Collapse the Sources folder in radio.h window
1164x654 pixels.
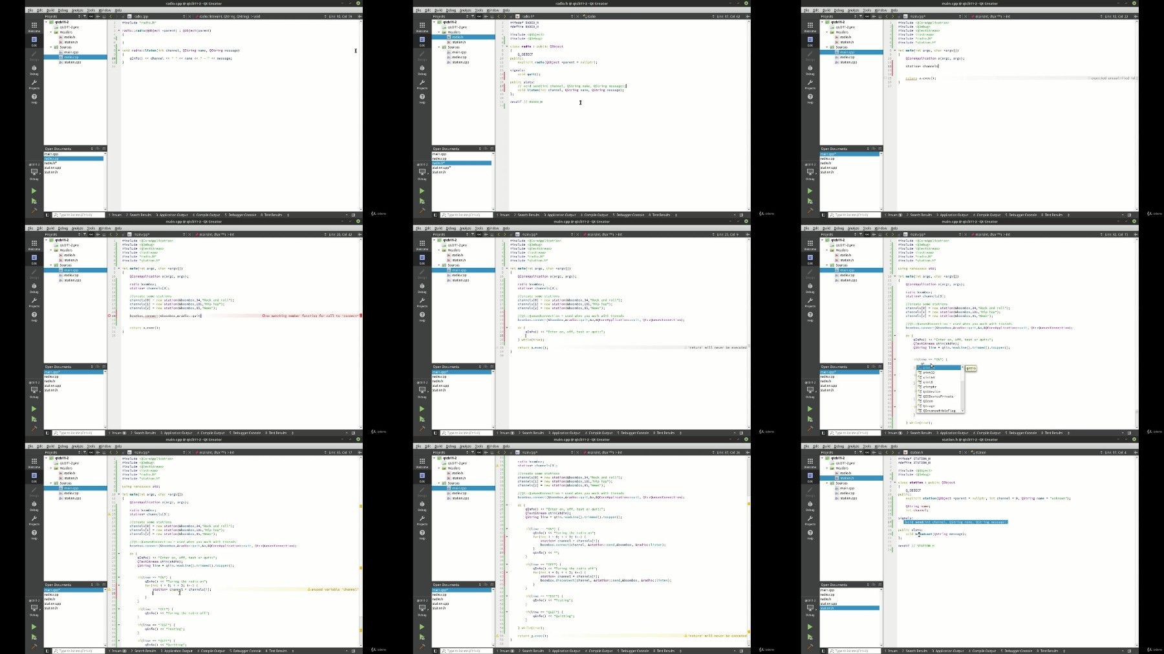click(438, 47)
